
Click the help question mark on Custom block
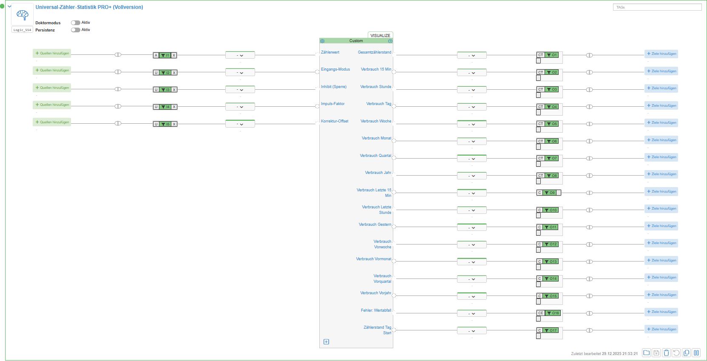(x=390, y=41)
